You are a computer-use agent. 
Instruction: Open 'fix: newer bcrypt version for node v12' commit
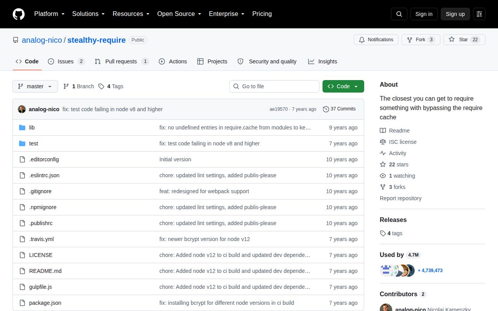[x=205, y=239]
